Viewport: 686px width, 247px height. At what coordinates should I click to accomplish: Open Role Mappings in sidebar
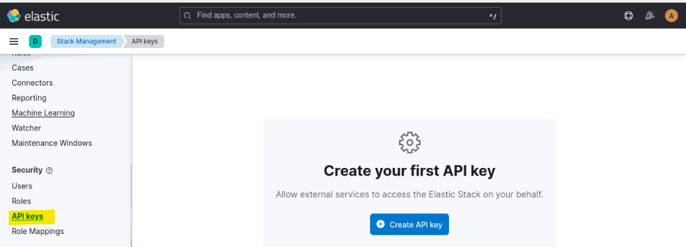pos(38,231)
